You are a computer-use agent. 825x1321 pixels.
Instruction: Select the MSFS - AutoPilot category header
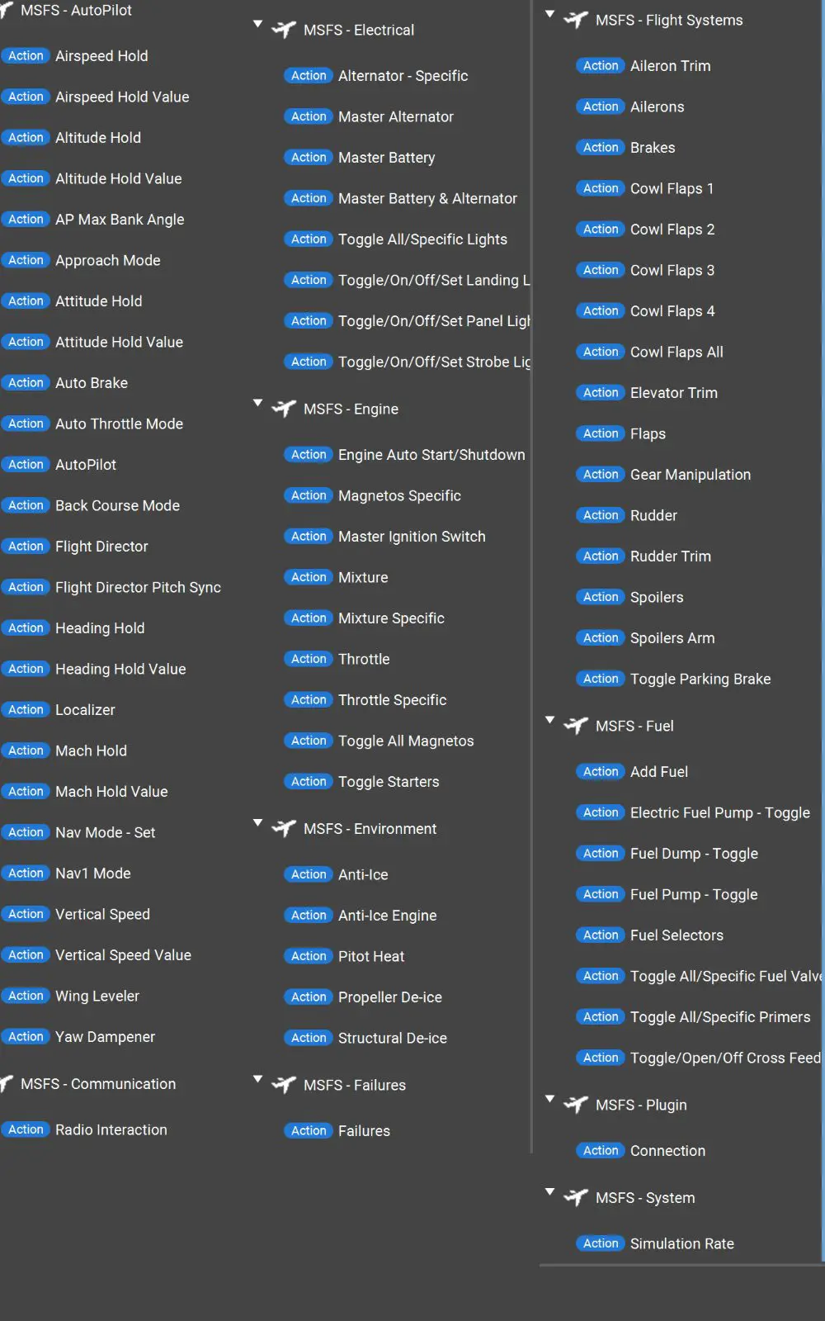(76, 11)
